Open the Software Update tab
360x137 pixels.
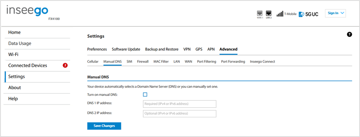pyautogui.click(x=126, y=49)
